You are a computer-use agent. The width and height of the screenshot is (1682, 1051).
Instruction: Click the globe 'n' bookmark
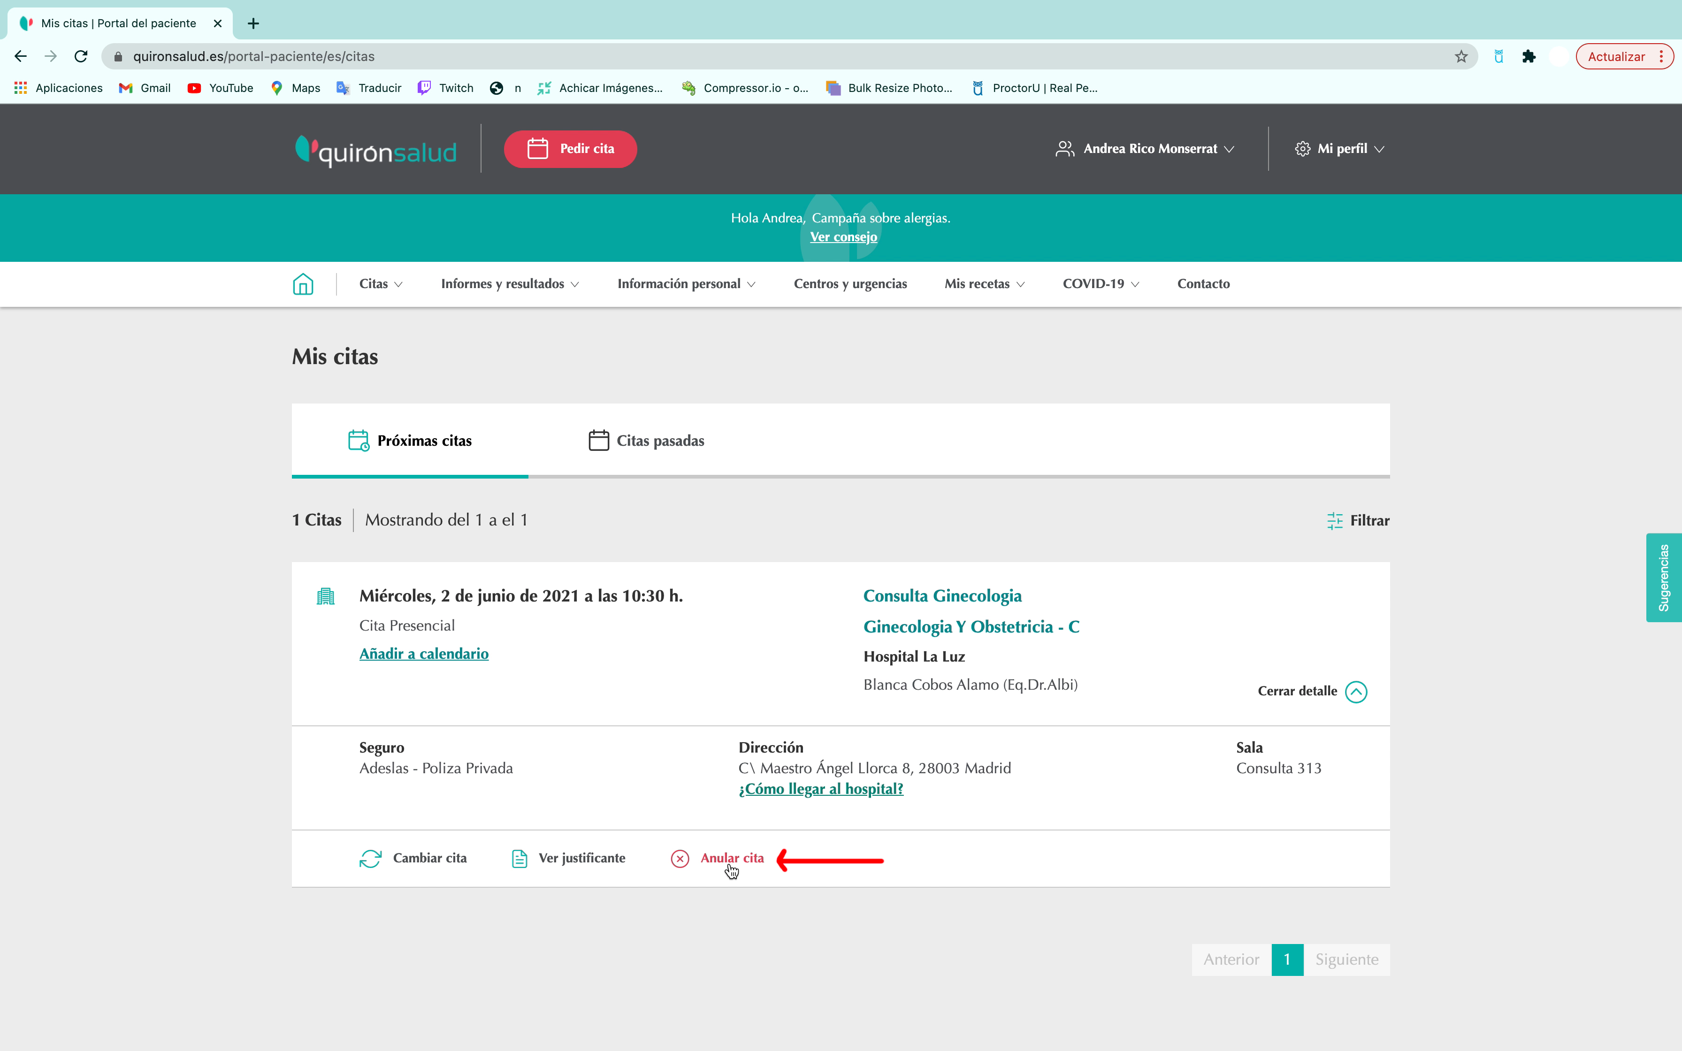point(505,88)
